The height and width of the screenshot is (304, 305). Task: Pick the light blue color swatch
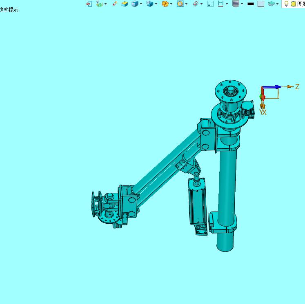click(x=261, y=4)
